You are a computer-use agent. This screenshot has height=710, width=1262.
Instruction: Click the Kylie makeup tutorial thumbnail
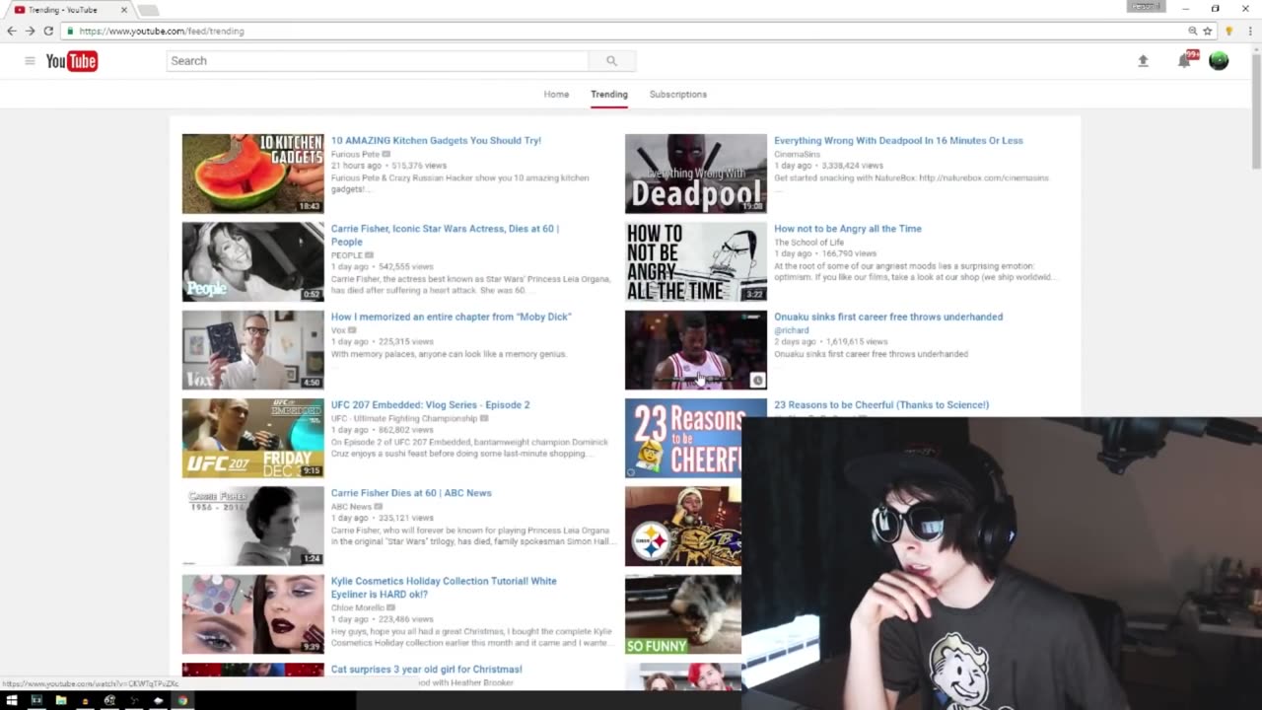pos(252,614)
